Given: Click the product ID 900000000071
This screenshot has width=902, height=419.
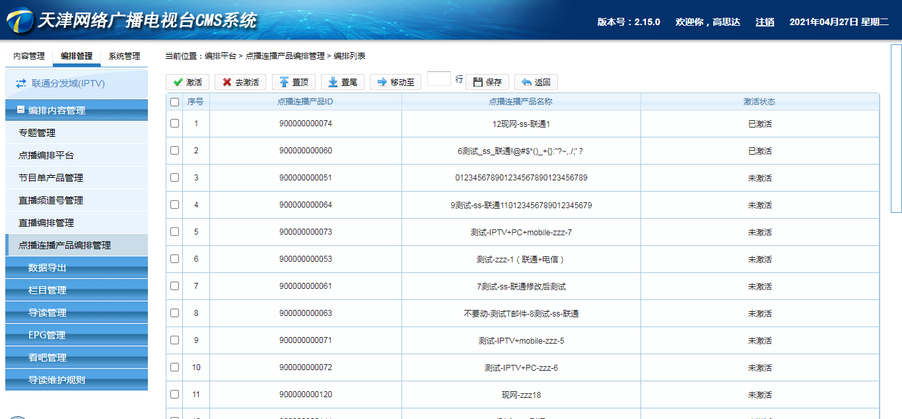Looking at the screenshot, I should pos(306,340).
